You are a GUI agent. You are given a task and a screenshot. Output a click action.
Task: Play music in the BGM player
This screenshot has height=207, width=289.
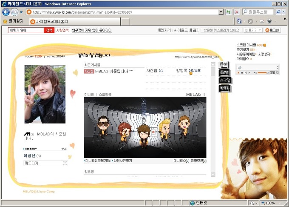pos(238,73)
